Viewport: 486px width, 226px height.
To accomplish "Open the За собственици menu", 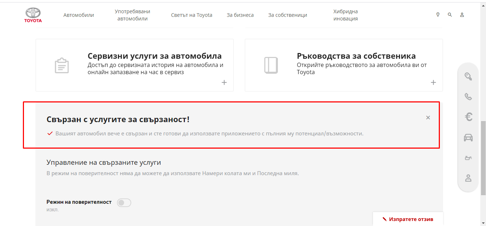I will (x=287, y=15).
